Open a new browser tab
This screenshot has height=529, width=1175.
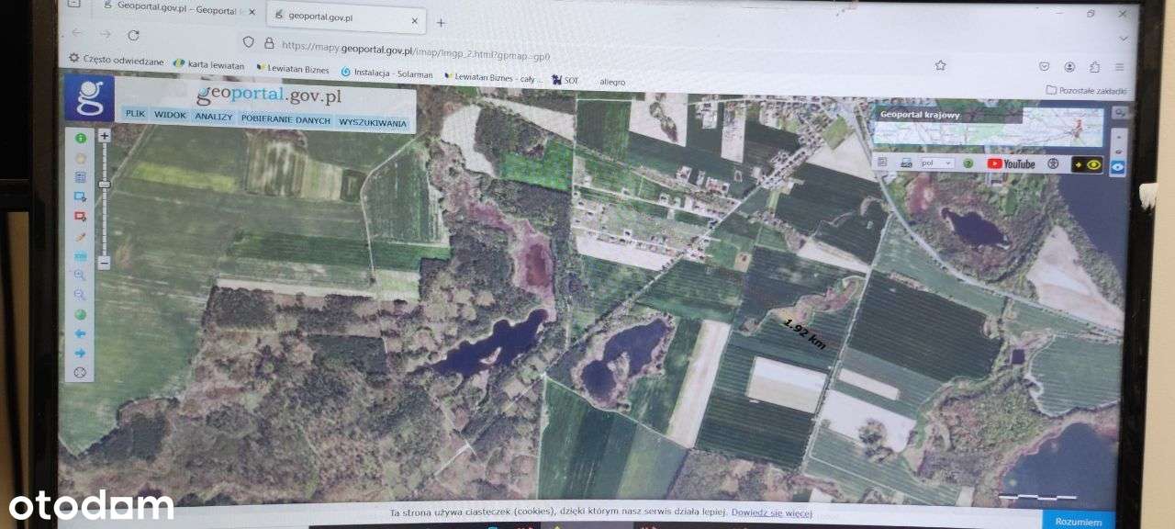tap(442, 22)
